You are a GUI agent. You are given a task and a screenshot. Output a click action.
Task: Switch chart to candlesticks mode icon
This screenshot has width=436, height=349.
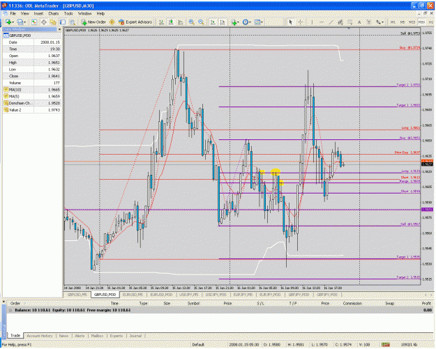(171, 22)
